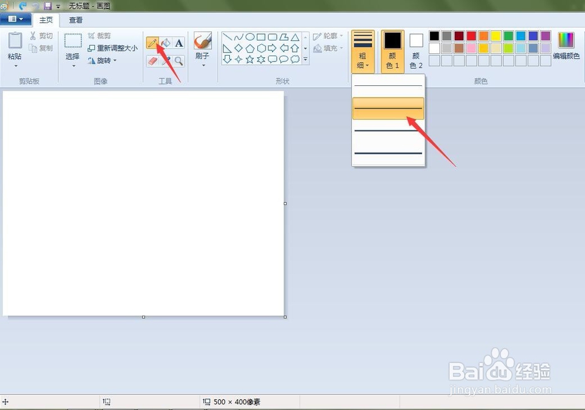The image size is (585, 410).
Task: Select the Triangle shape
Action: pyautogui.click(x=295, y=37)
